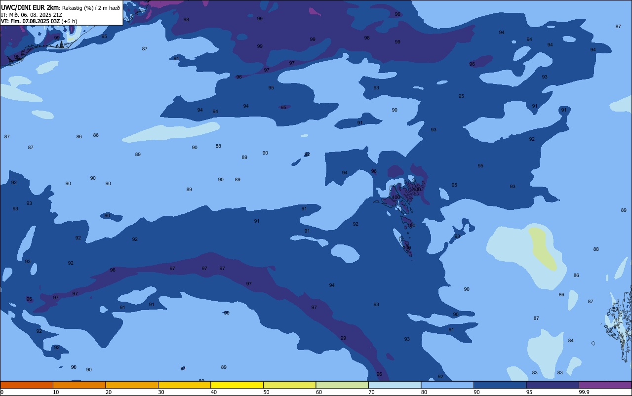The width and height of the screenshot is (632, 396).
Task: Click the navy 95–99.9 legend swatch
Action: [x=553, y=385]
